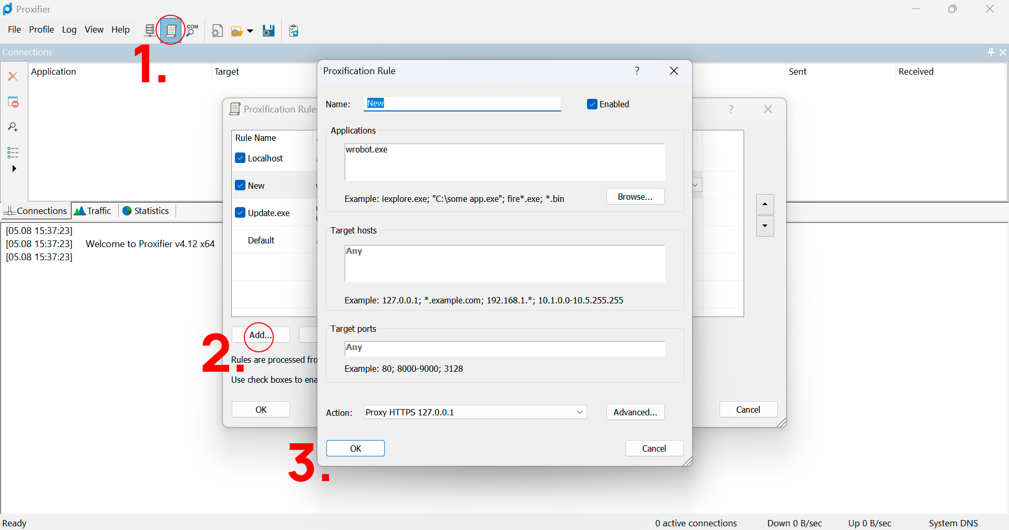This screenshot has width=1009, height=530.
Task: Click the magnifier-plus icon in sidebar
Action: [13, 127]
